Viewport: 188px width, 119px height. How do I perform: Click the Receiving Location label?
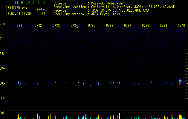pos(70,7)
